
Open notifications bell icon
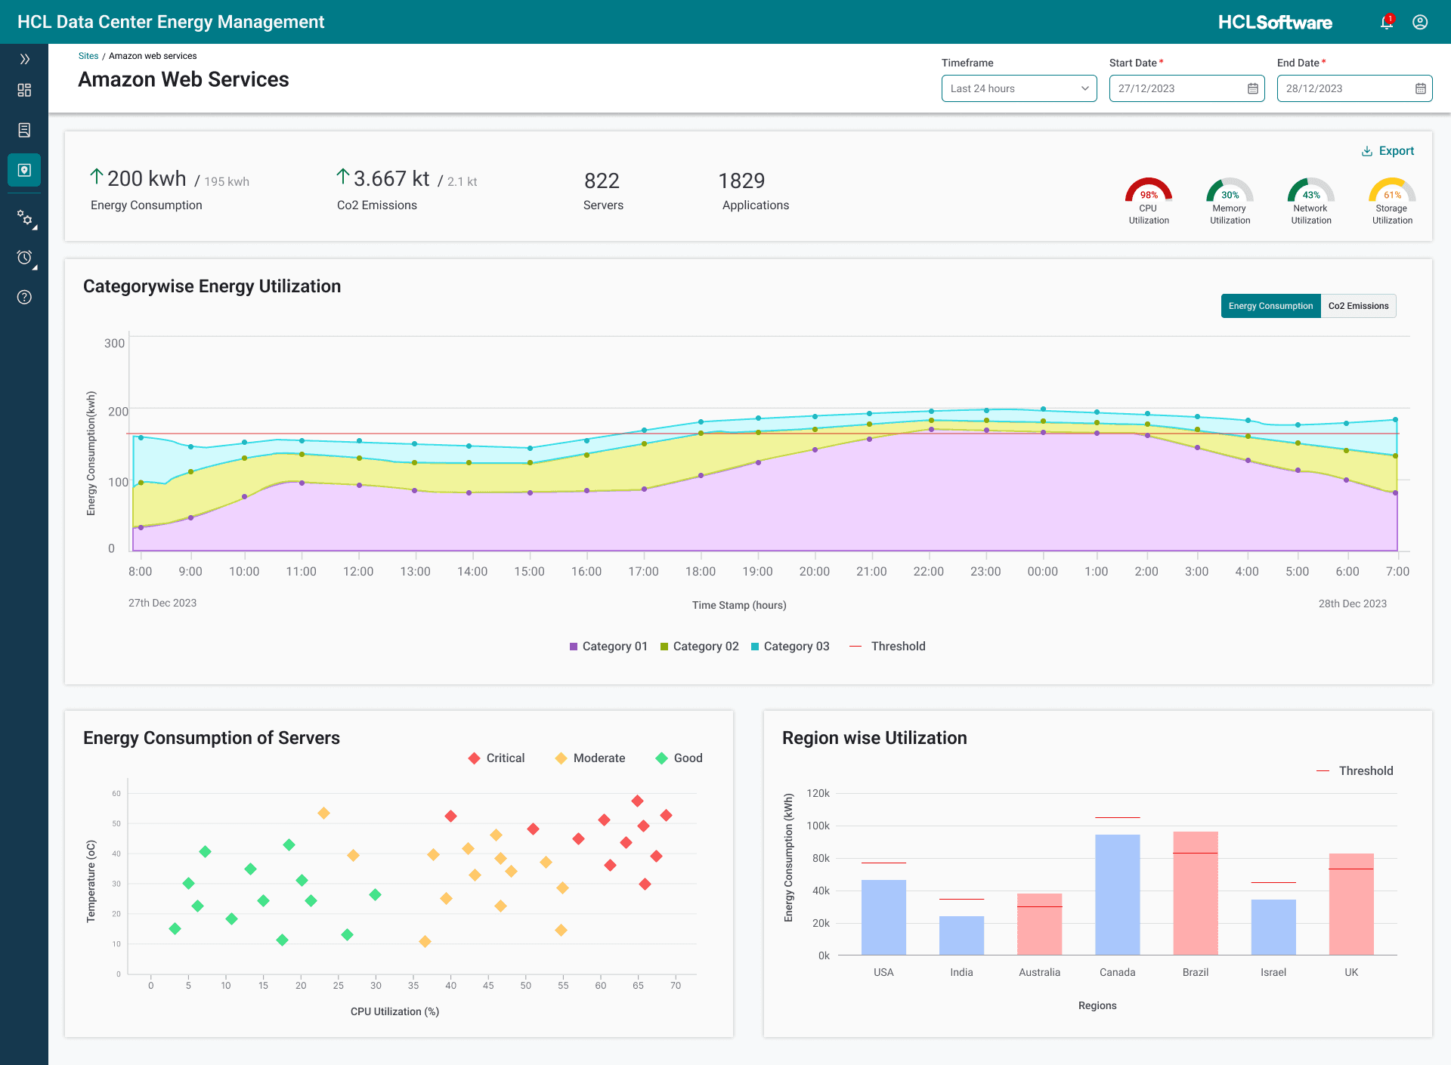[x=1387, y=22]
